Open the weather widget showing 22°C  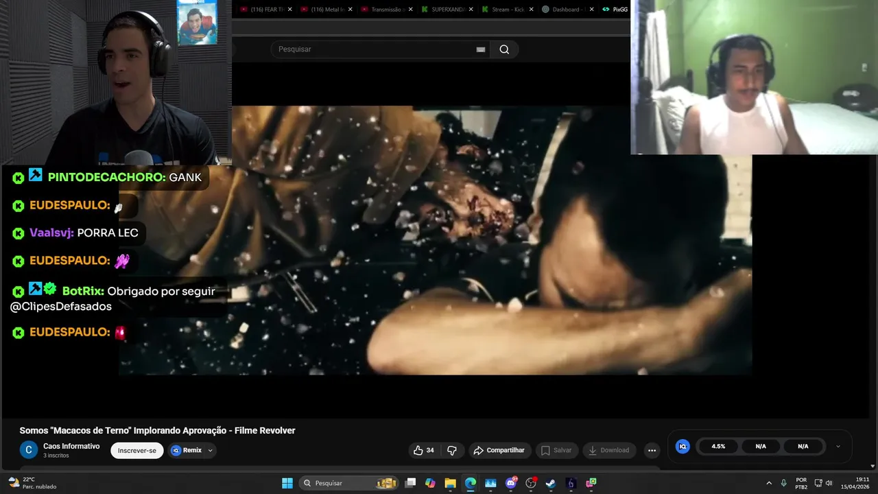pos(32,483)
